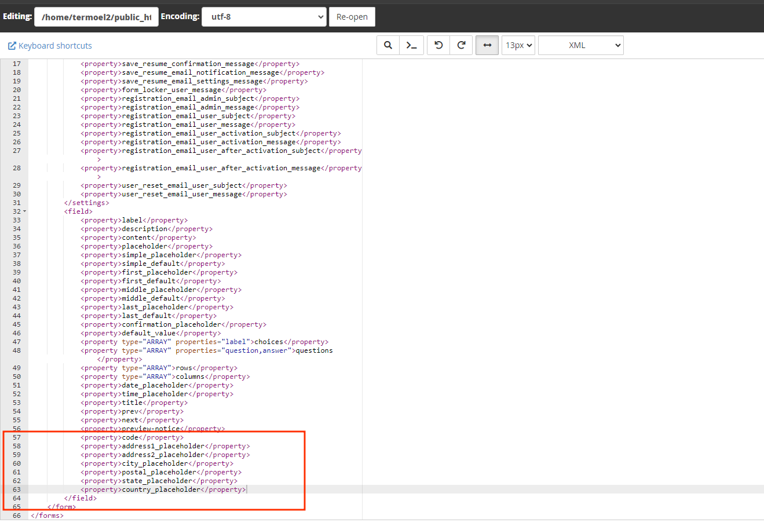
Task: Click the closing settings tag line
Action: pos(86,203)
